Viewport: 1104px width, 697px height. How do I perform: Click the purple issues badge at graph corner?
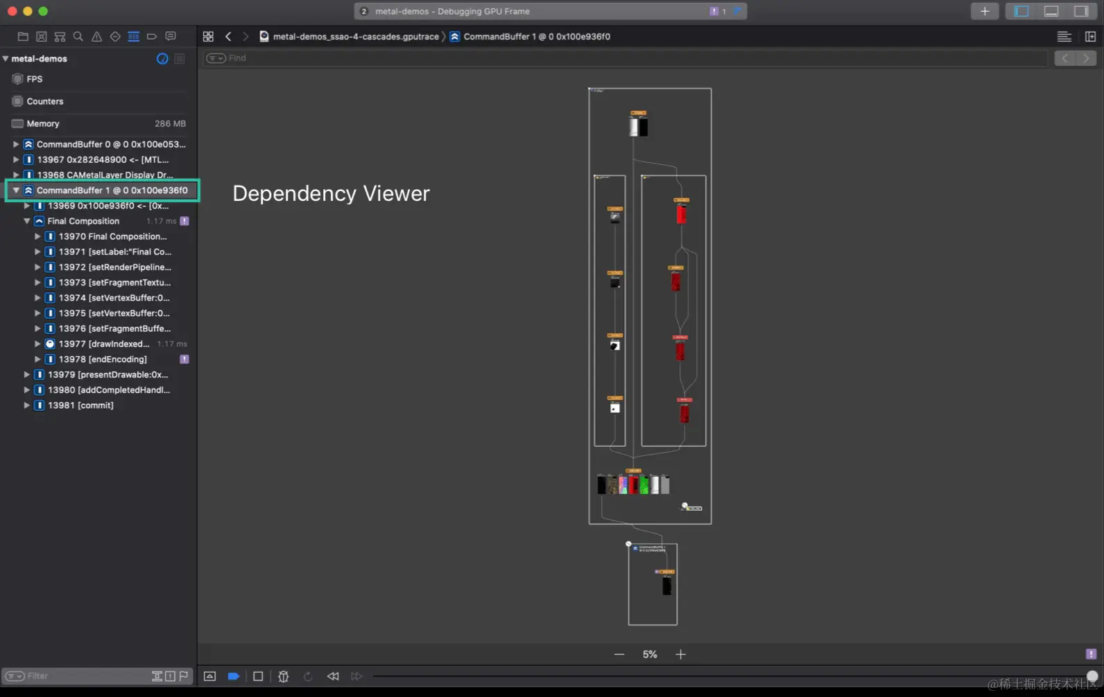[x=1091, y=654]
